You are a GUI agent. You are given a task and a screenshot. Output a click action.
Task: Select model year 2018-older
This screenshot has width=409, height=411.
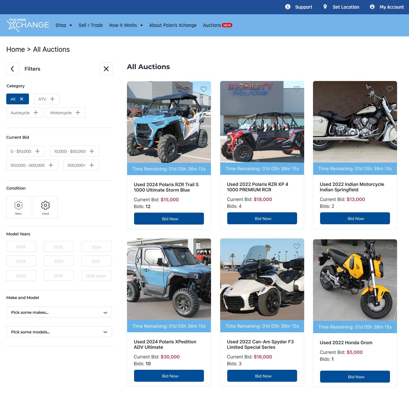97,276
